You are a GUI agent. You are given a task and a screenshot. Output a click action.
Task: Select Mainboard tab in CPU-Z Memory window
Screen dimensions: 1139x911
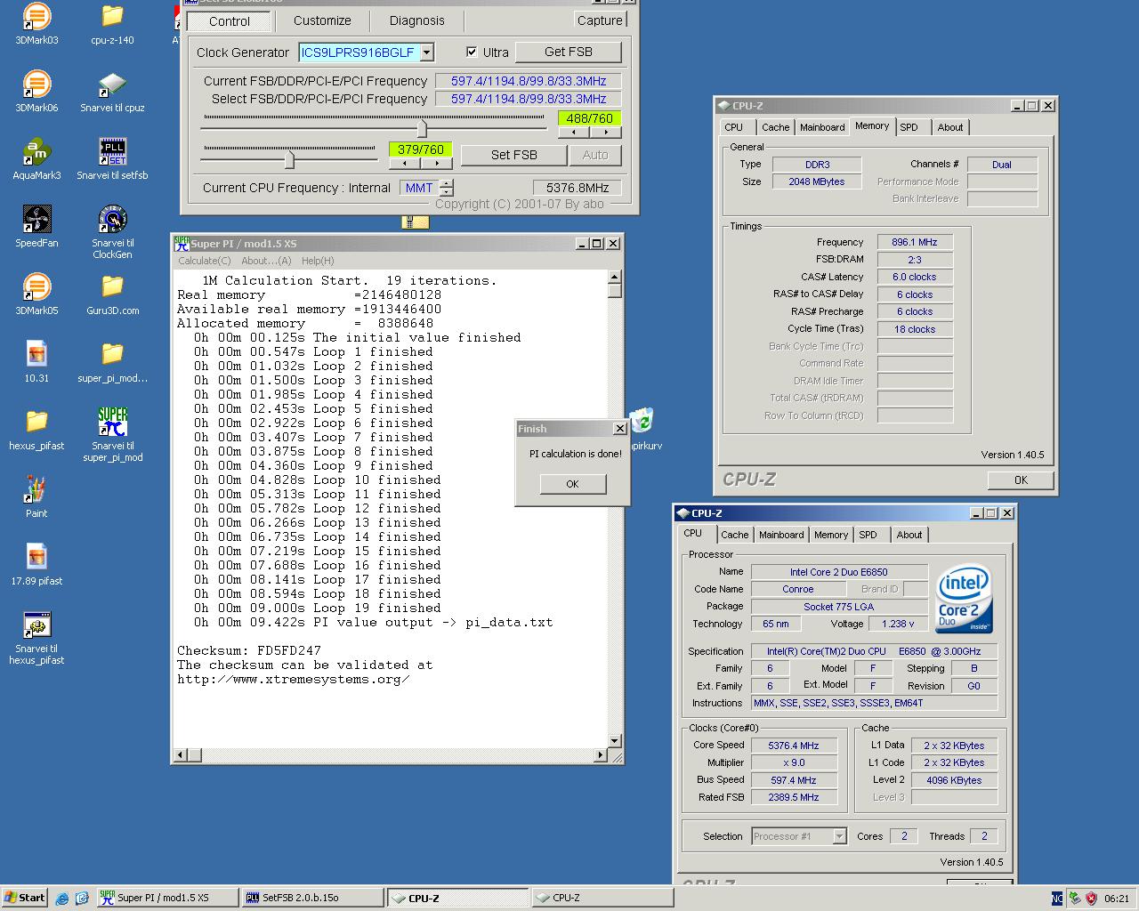pos(822,127)
